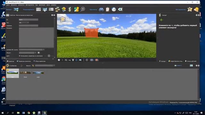Click the orange hand tool icon at right
This screenshot has height=115, width=205.
pos(196,9)
